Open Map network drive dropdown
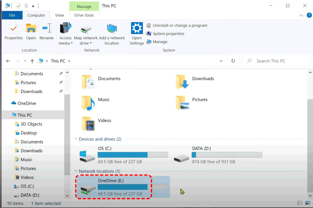Image resolution: width=313 pixels, height=208 pixels. click(x=86, y=34)
